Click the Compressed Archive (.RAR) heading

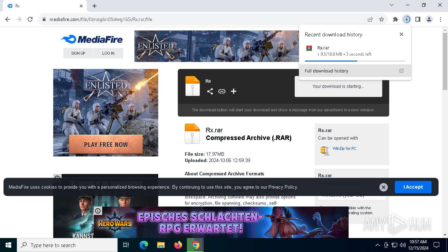pos(248,138)
